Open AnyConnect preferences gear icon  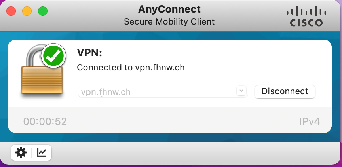pos(21,152)
